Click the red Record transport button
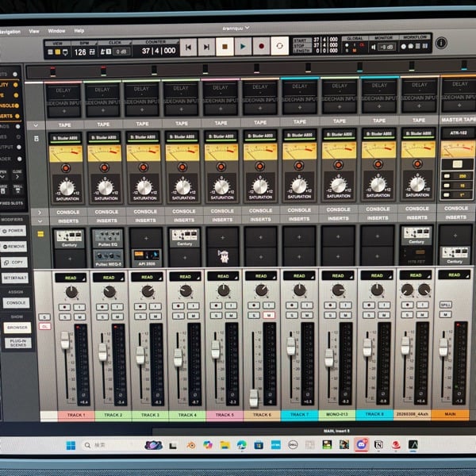476x476 pixels. pyautogui.click(x=261, y=48)
